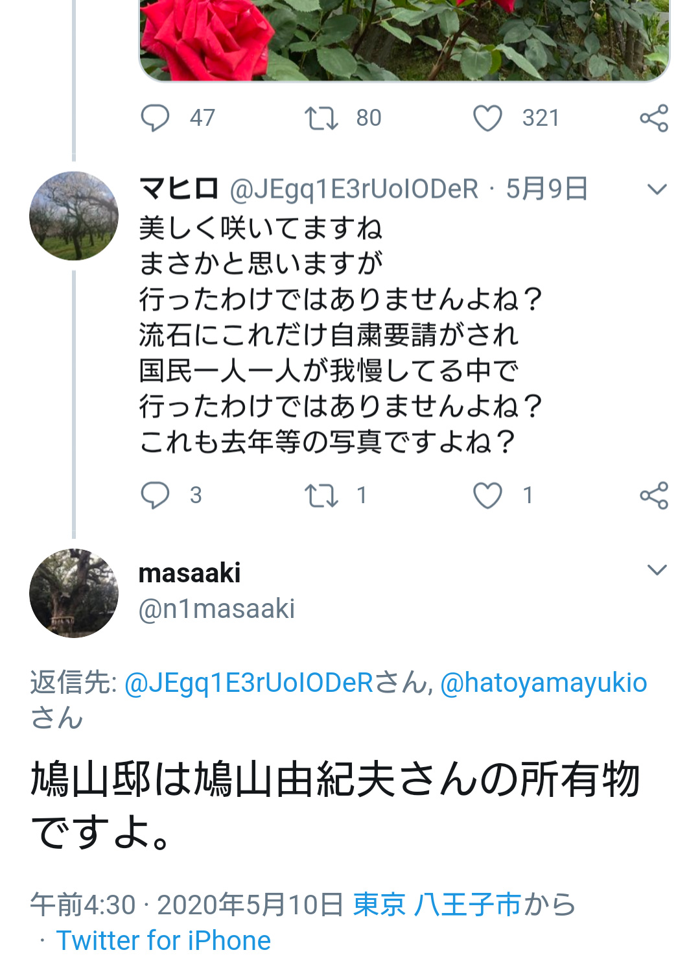Image resolution: width=700 pixels, height=972 pixels.
Task: Retweet マヒロ's tweet
Action: (321, 495)
